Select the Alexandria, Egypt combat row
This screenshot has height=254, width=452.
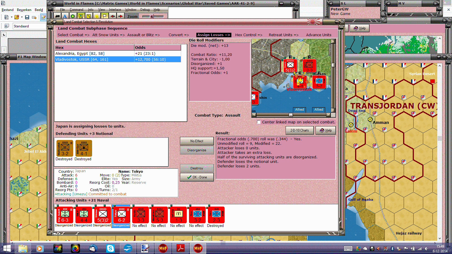pyautogui.click(x=118, y=53)
